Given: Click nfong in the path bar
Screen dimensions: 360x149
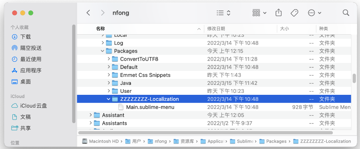Looking at the screenshot, I should click(x=157, y=141).
